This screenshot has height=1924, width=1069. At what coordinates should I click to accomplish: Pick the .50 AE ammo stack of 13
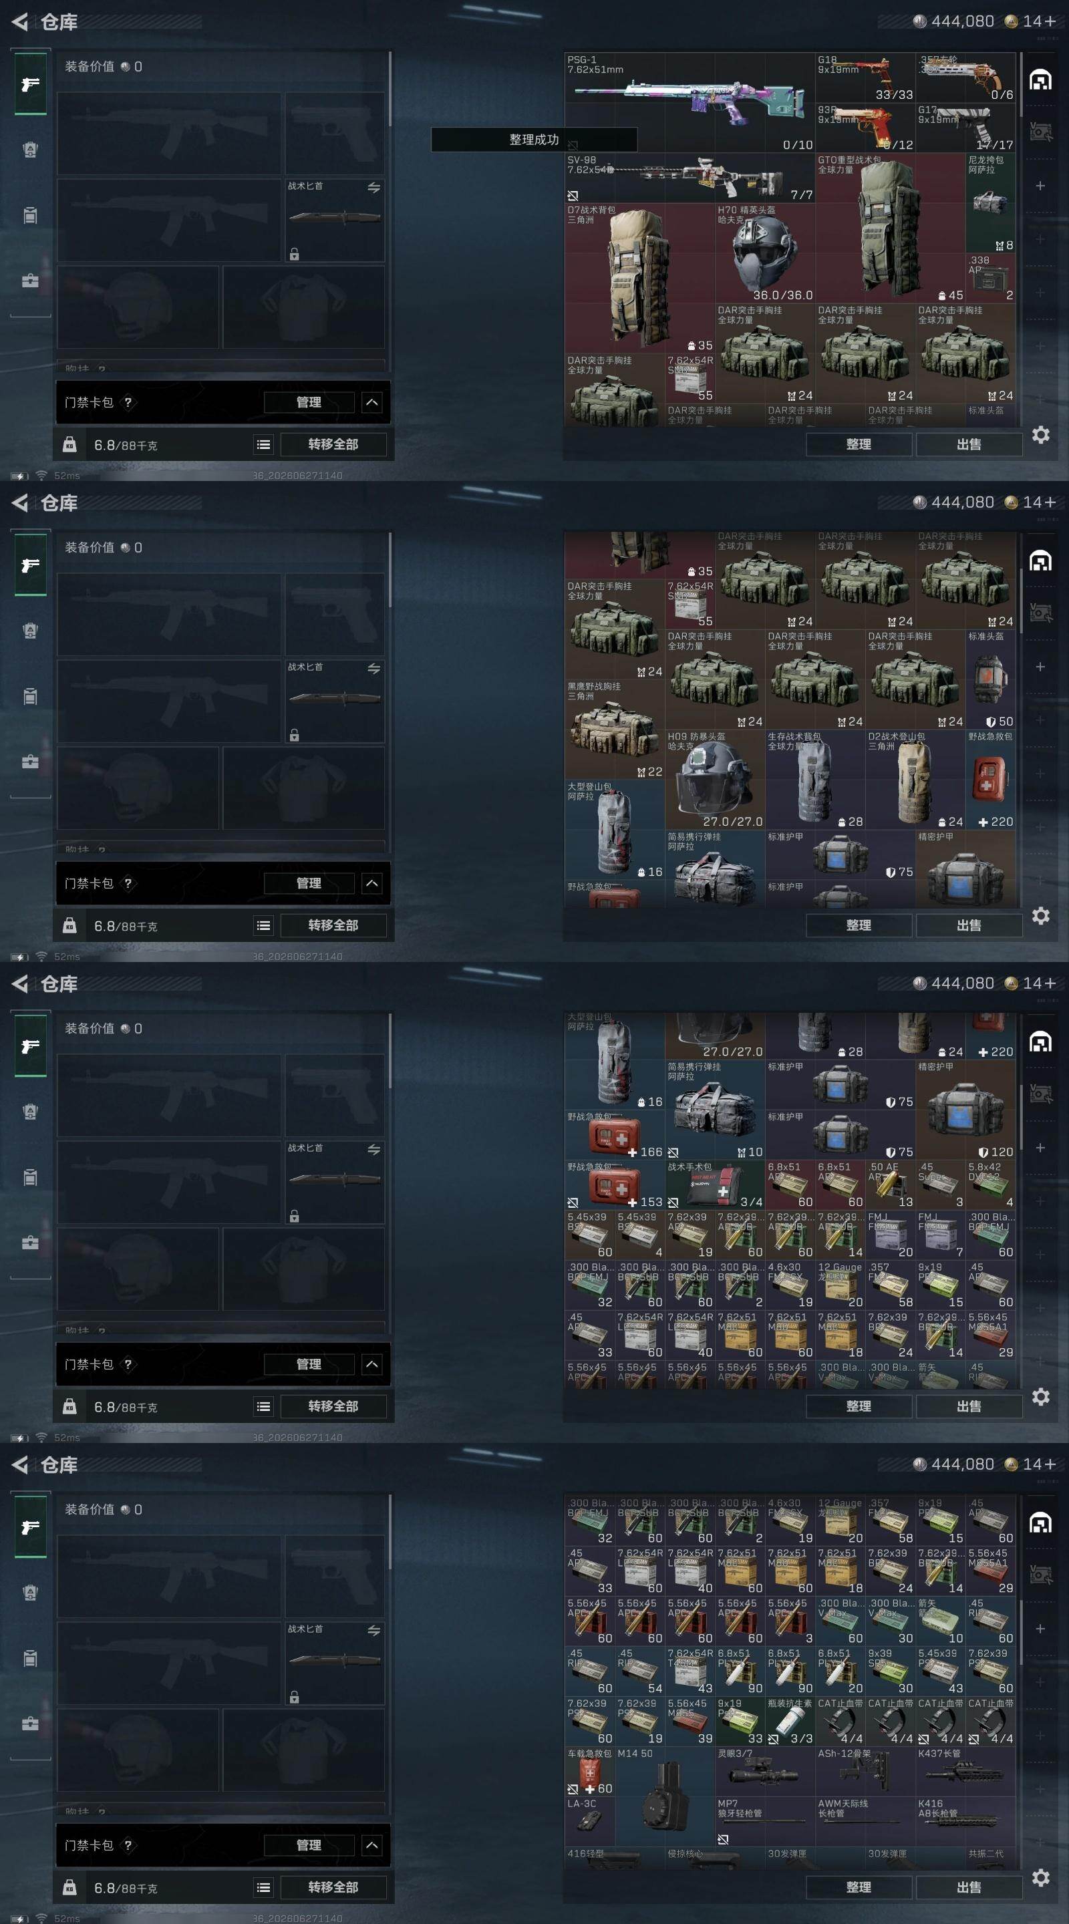click(891, 1184)
